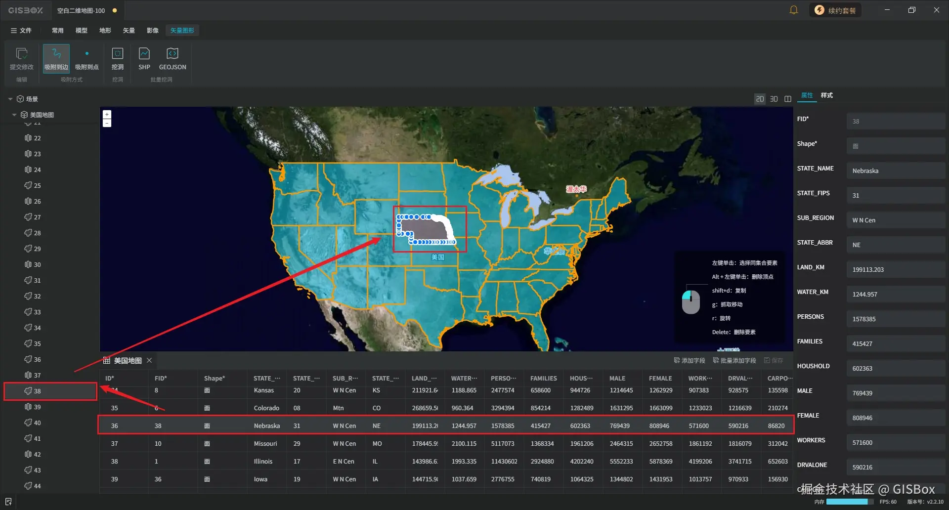Open the 矢量 ribbon tab
The height and width of the screenshot is (510, 949).
tap(129, 31)
